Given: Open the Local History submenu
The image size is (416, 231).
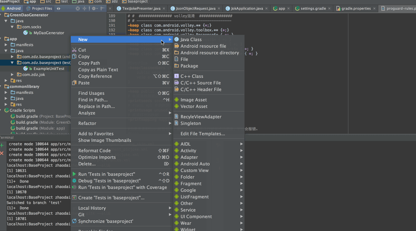Looking at the screenshot, I should pos(121,208).
